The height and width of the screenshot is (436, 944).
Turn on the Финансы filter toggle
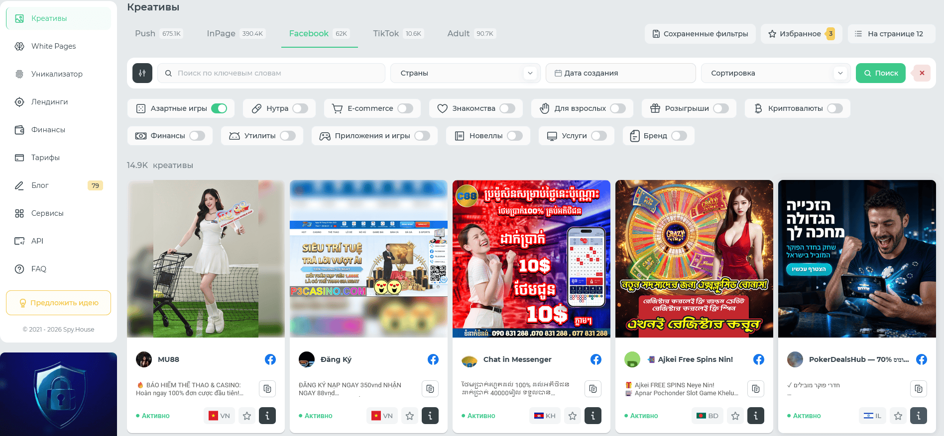197,136
